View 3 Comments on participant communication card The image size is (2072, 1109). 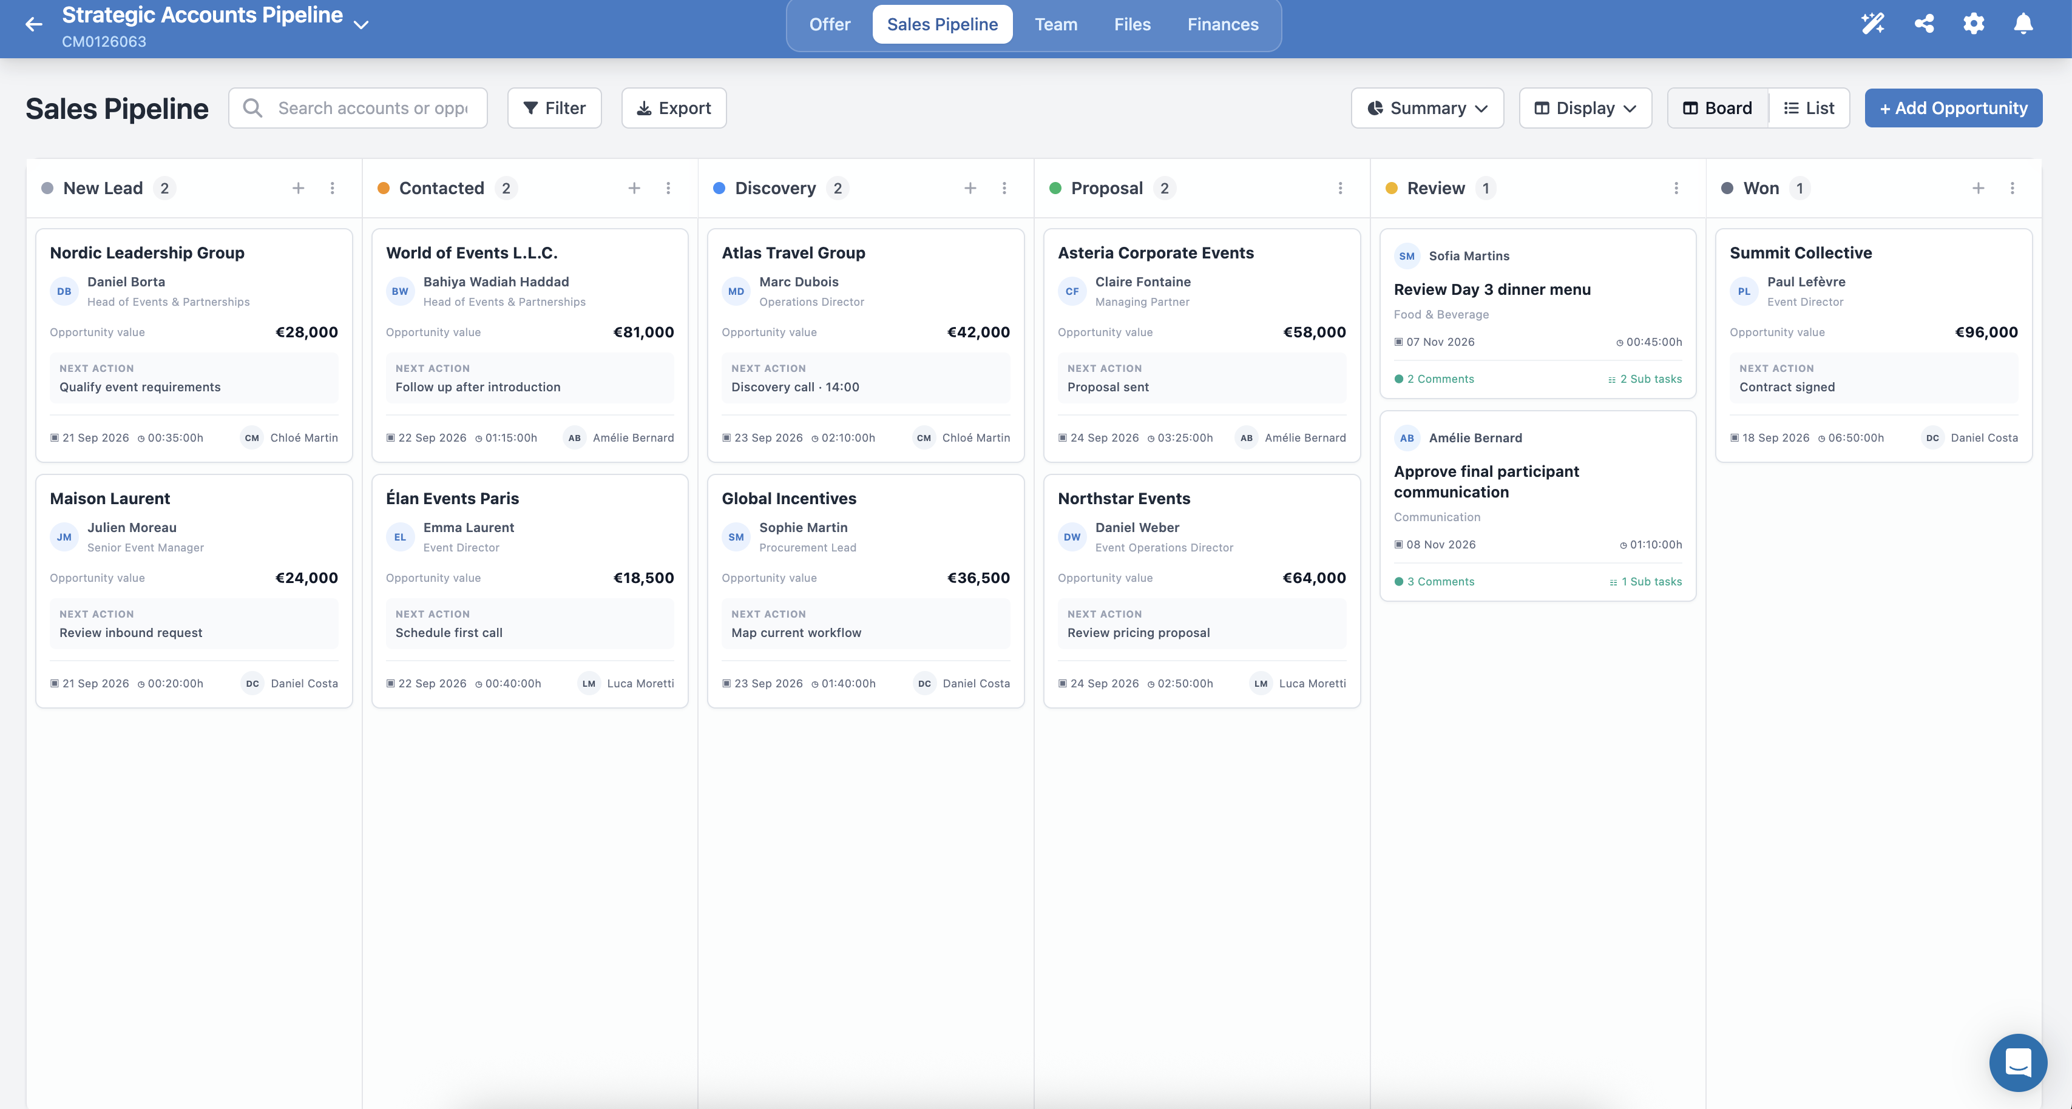(x=1434, y=581)
